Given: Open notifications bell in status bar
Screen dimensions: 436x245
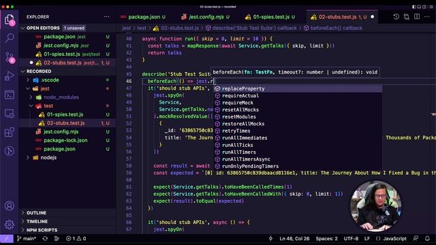Looking at the screenshot, I should click(427, 238).
